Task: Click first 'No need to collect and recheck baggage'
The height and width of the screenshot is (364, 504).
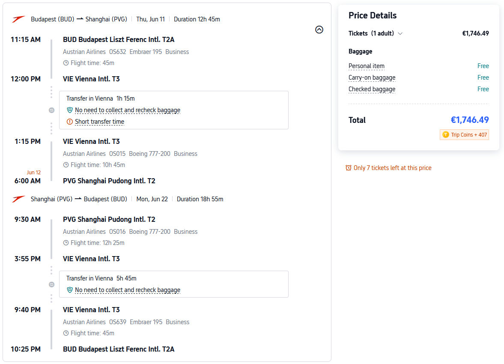Action: click(128, 110)
